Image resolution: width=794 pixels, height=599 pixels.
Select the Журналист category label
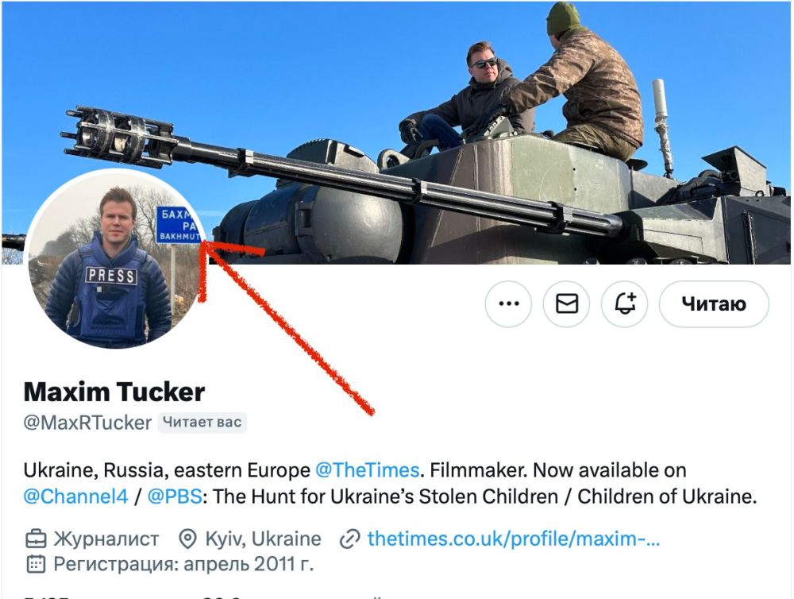point(106,539)
